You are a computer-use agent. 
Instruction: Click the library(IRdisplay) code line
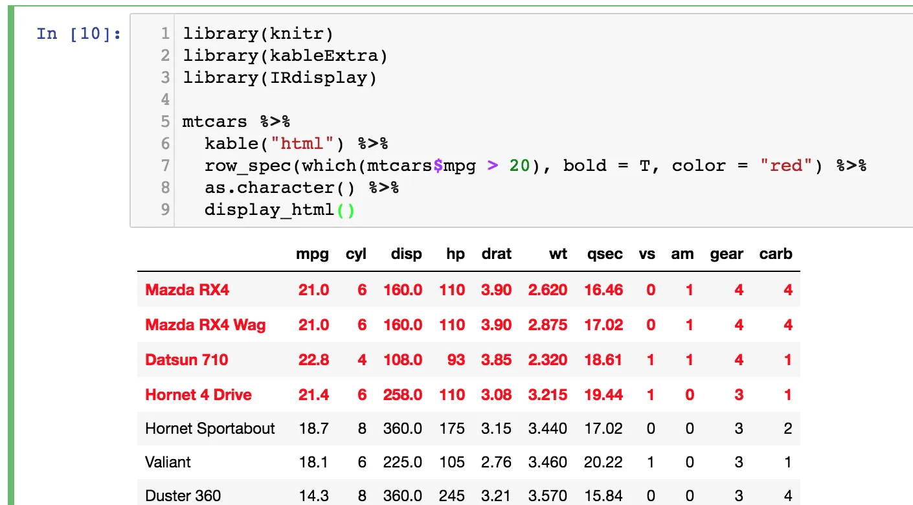280,78
